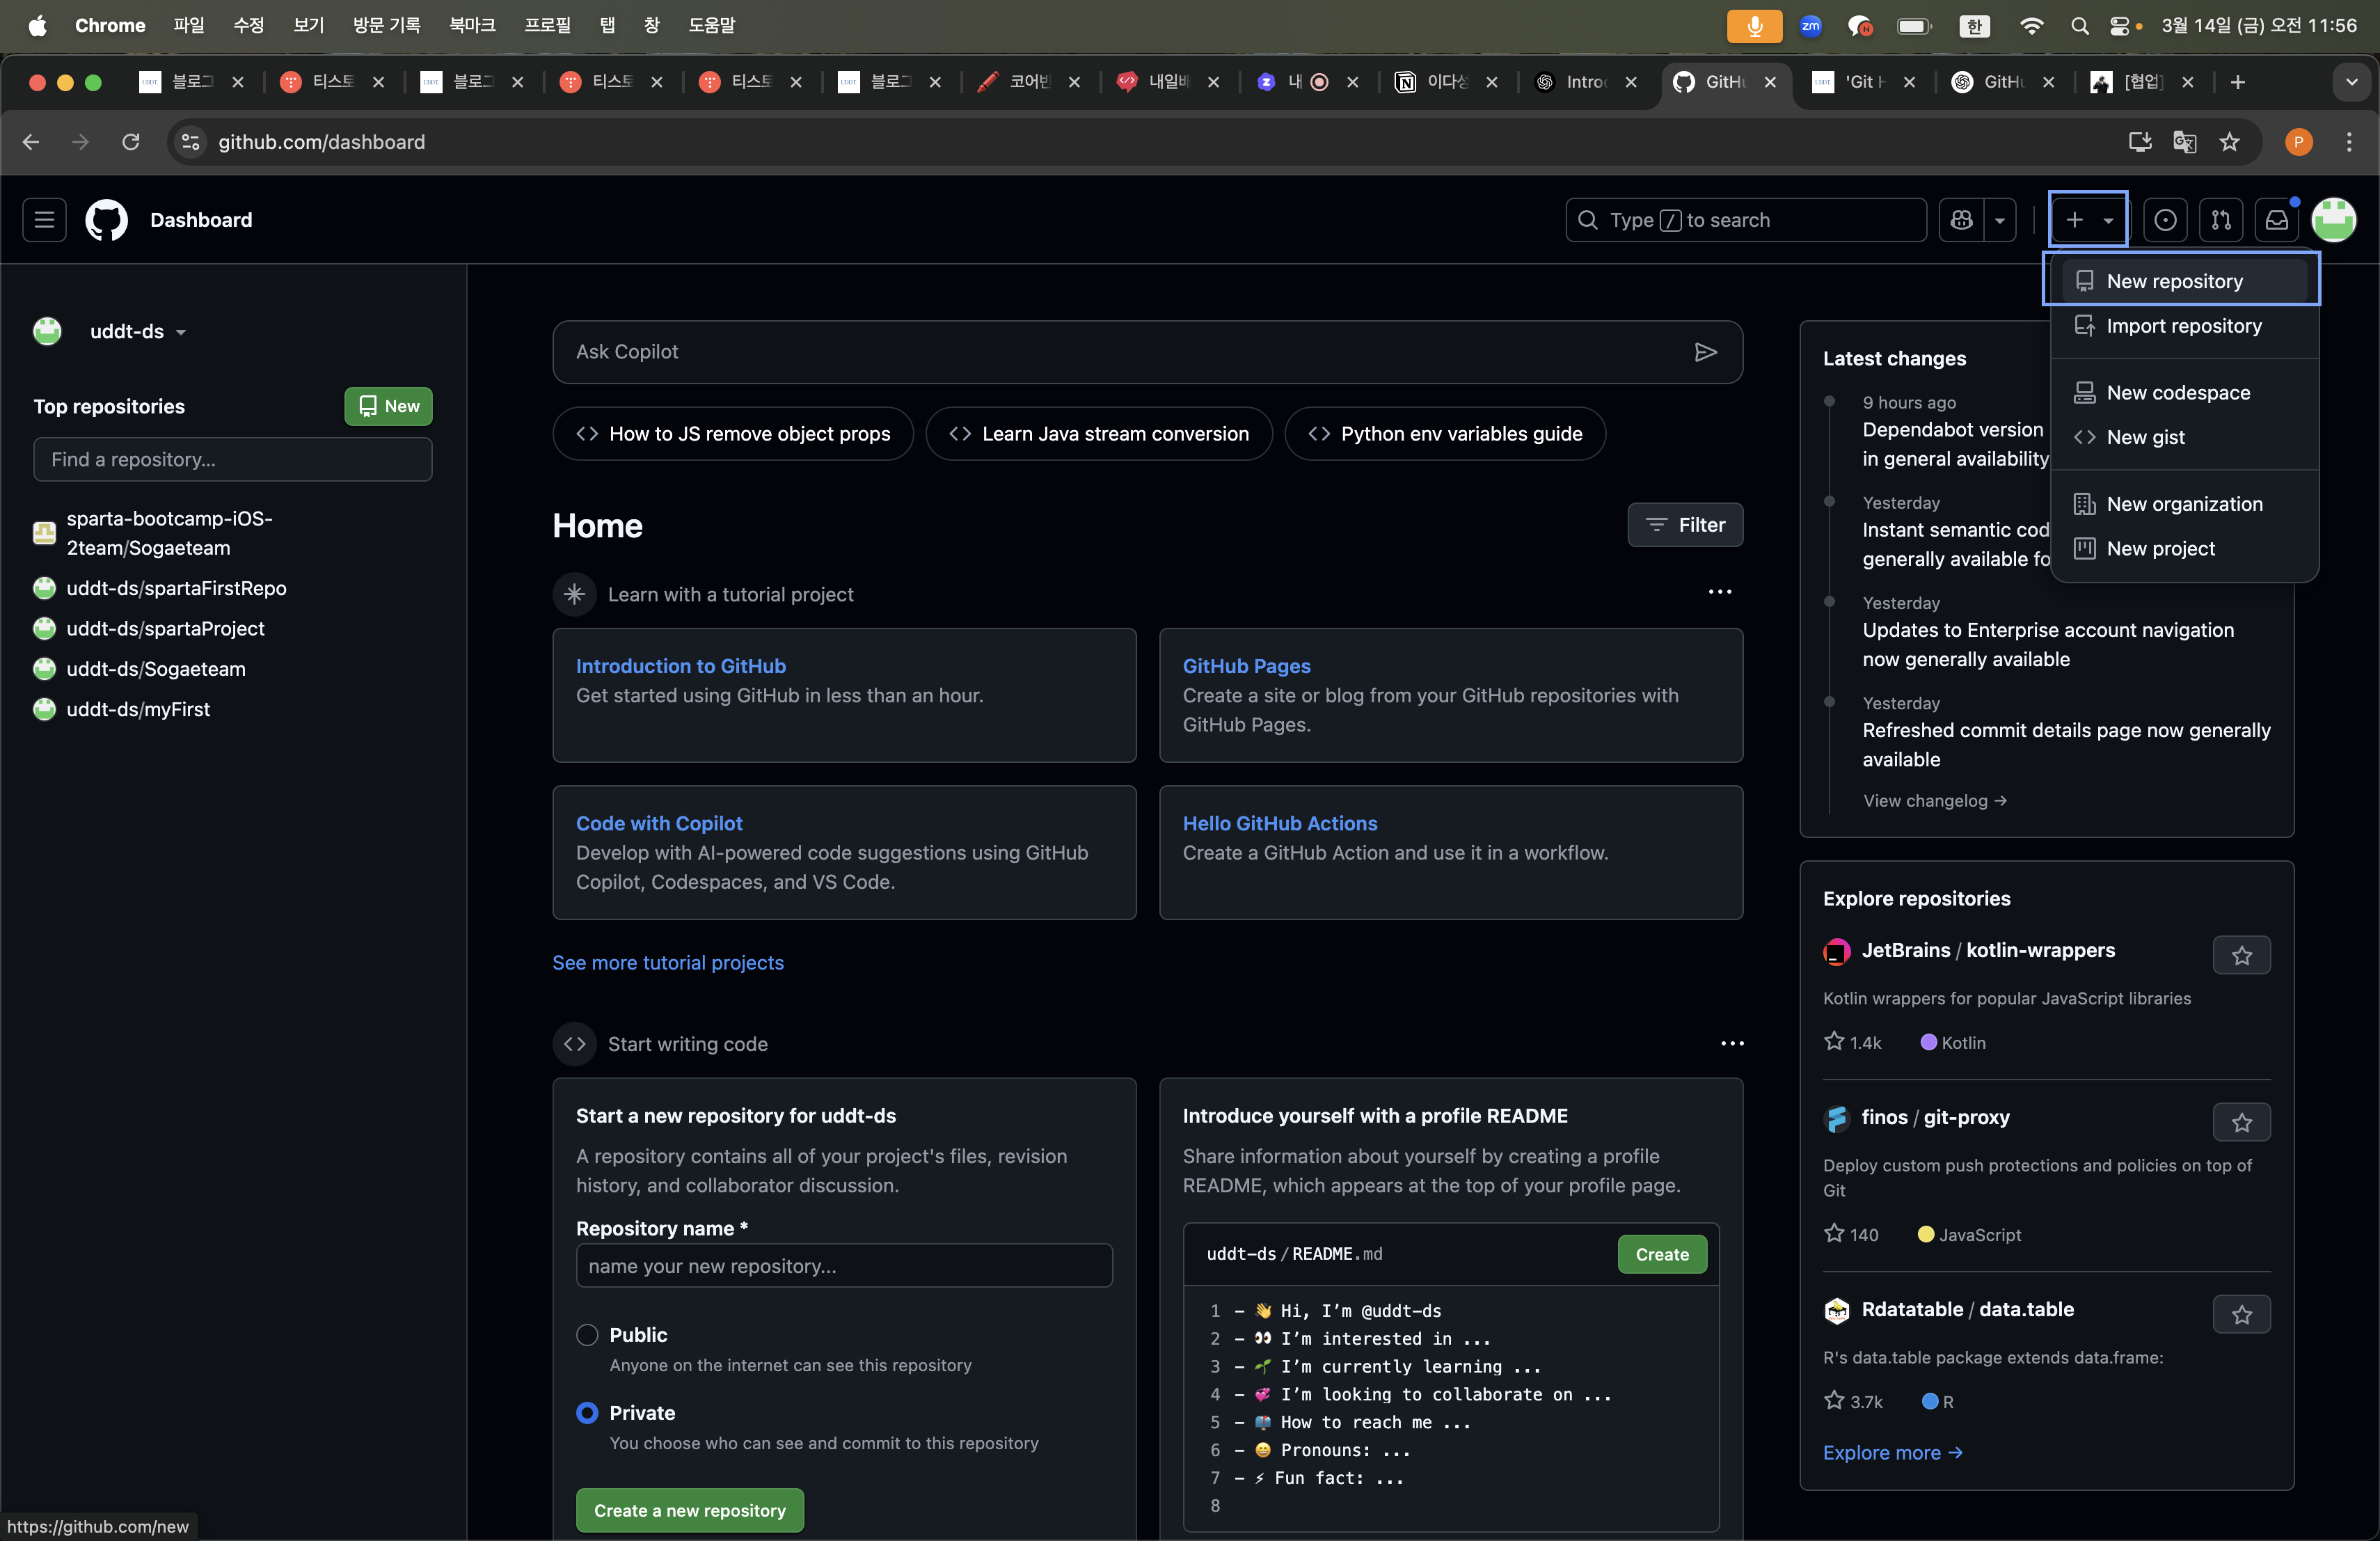Select Python env variables guide suggestion
Screen dimensions: 2380x1541
click(x=1445, y=434)
